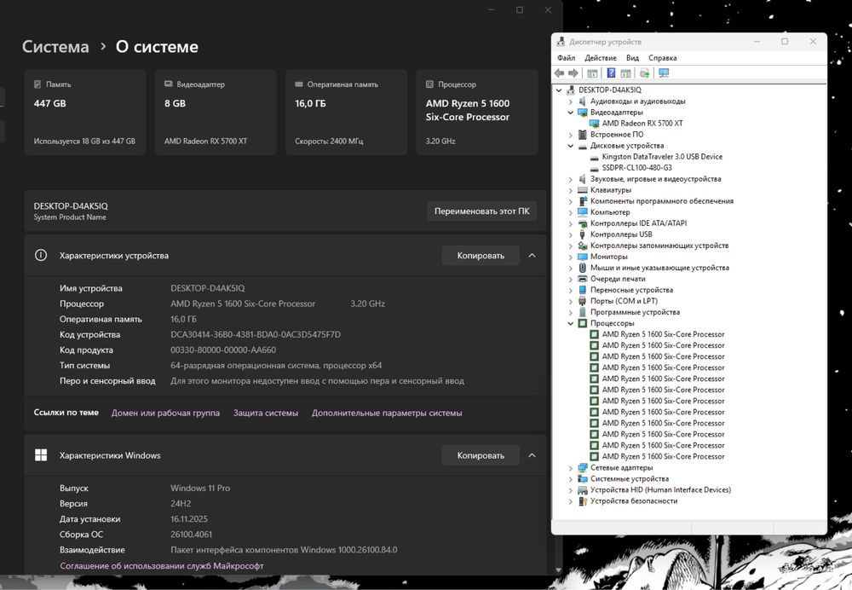Click Копировать in Характеристики Windows section

point(481,455)
